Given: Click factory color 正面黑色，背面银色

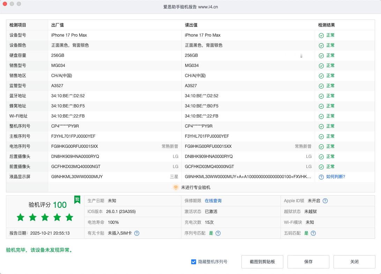Looking at the screenshot, I should [x=70, y=45].
